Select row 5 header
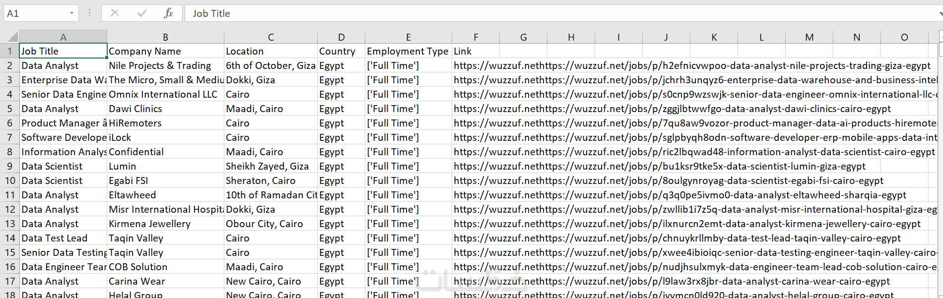The width and height of the screenshot is (943, 298). (9, 109)
